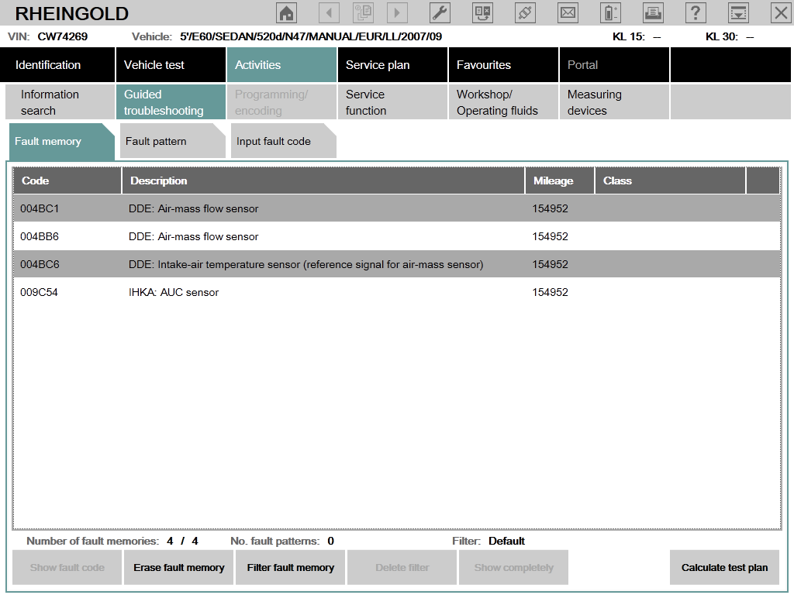Click the back arrow navigation icon

point(329,12)
